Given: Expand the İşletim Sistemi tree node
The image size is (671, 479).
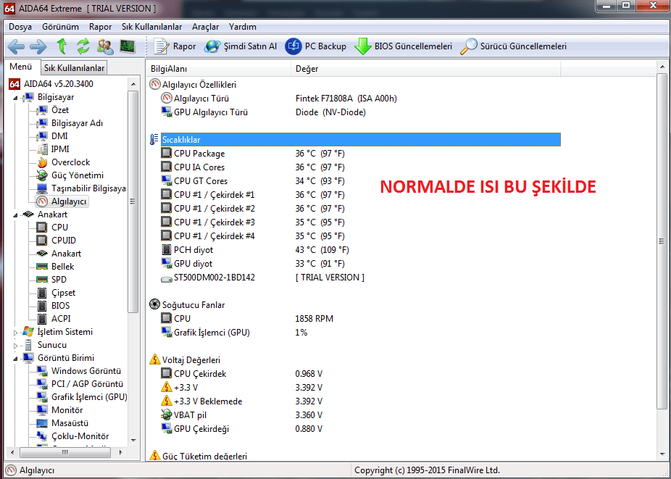Looking at the screenshot, I should click(16, 332).
